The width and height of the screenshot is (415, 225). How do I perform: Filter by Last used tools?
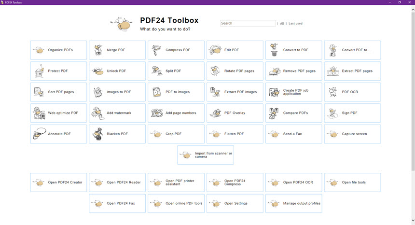coord(295,24)
